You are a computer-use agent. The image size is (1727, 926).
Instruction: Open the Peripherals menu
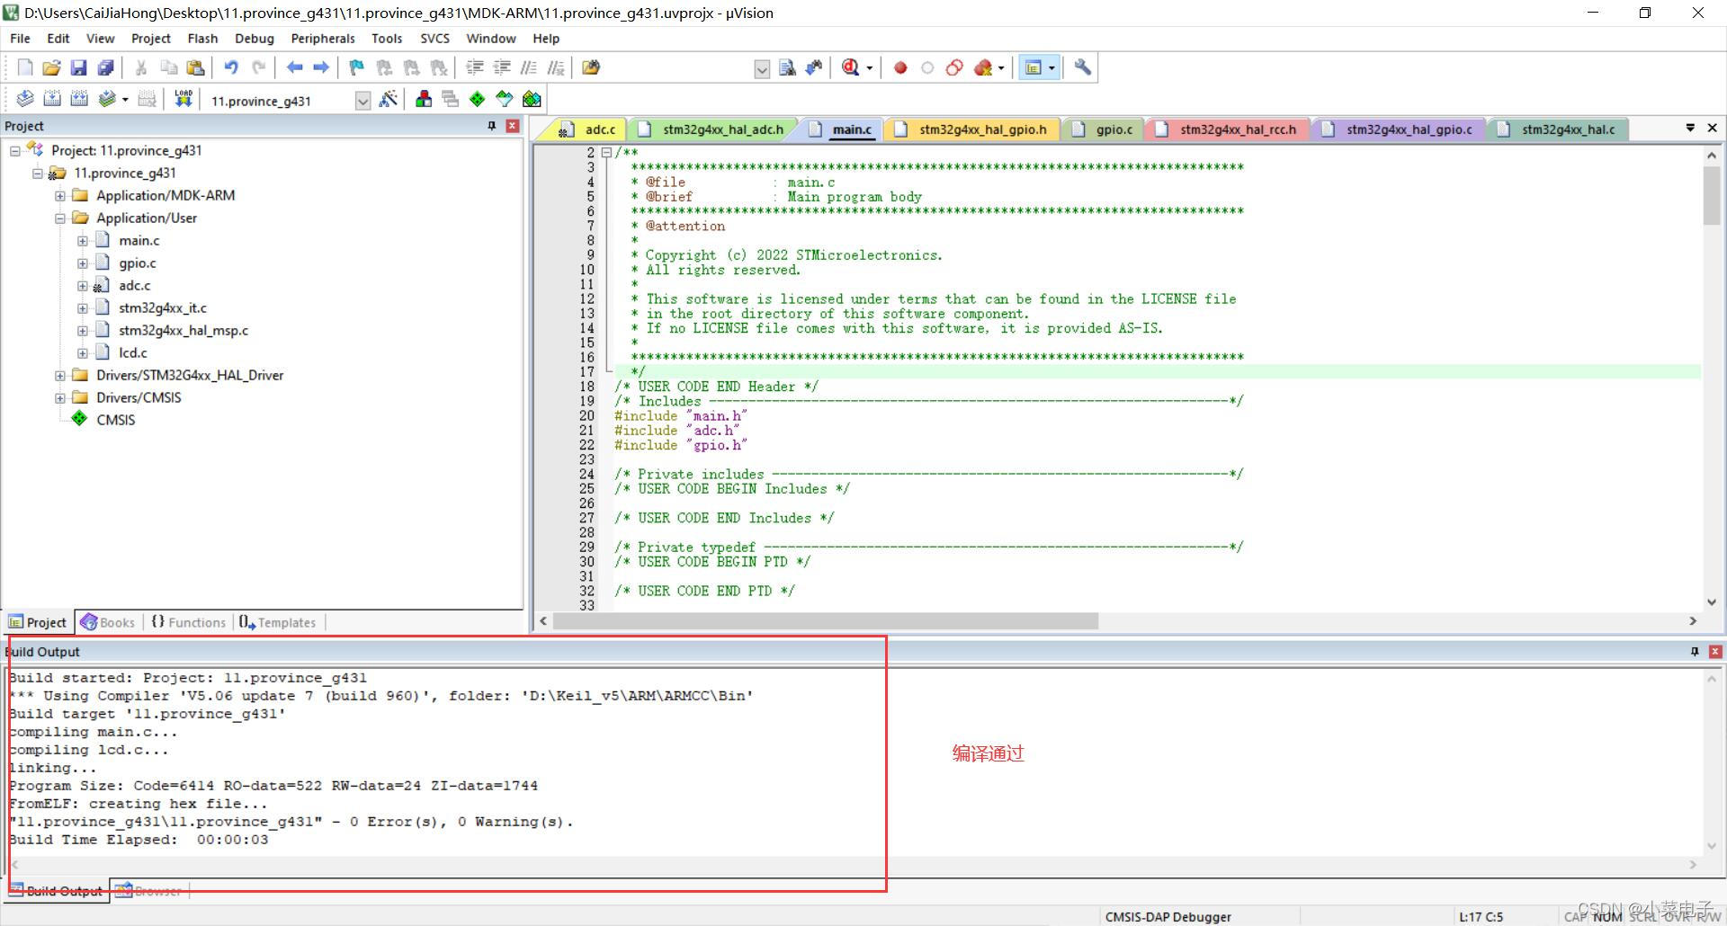point(322,38)
